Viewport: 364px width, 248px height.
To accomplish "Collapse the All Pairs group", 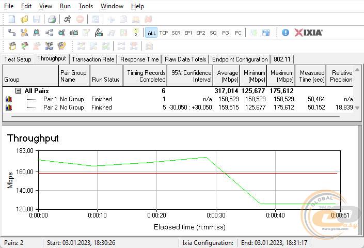I will (x=19, y=90).
